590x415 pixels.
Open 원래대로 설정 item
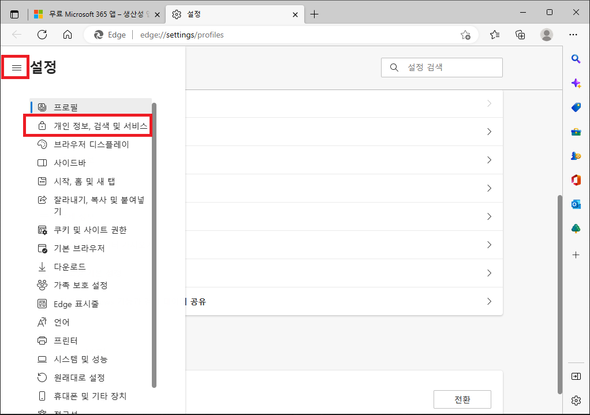tap(91, 377)
